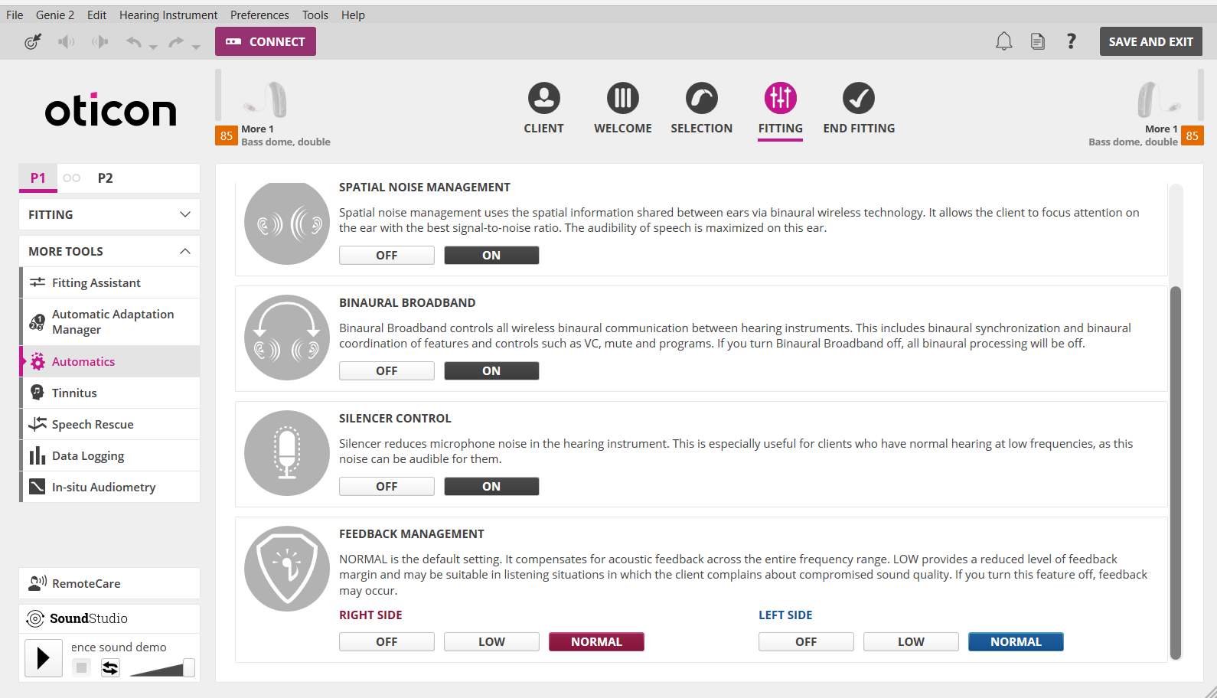This screenshot has height=698, width=1217.
Task: Turn Silencer Control off
Action: [387, 487]
